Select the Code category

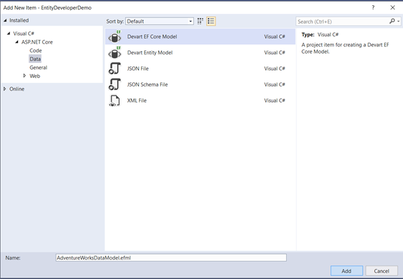(36, 50)
